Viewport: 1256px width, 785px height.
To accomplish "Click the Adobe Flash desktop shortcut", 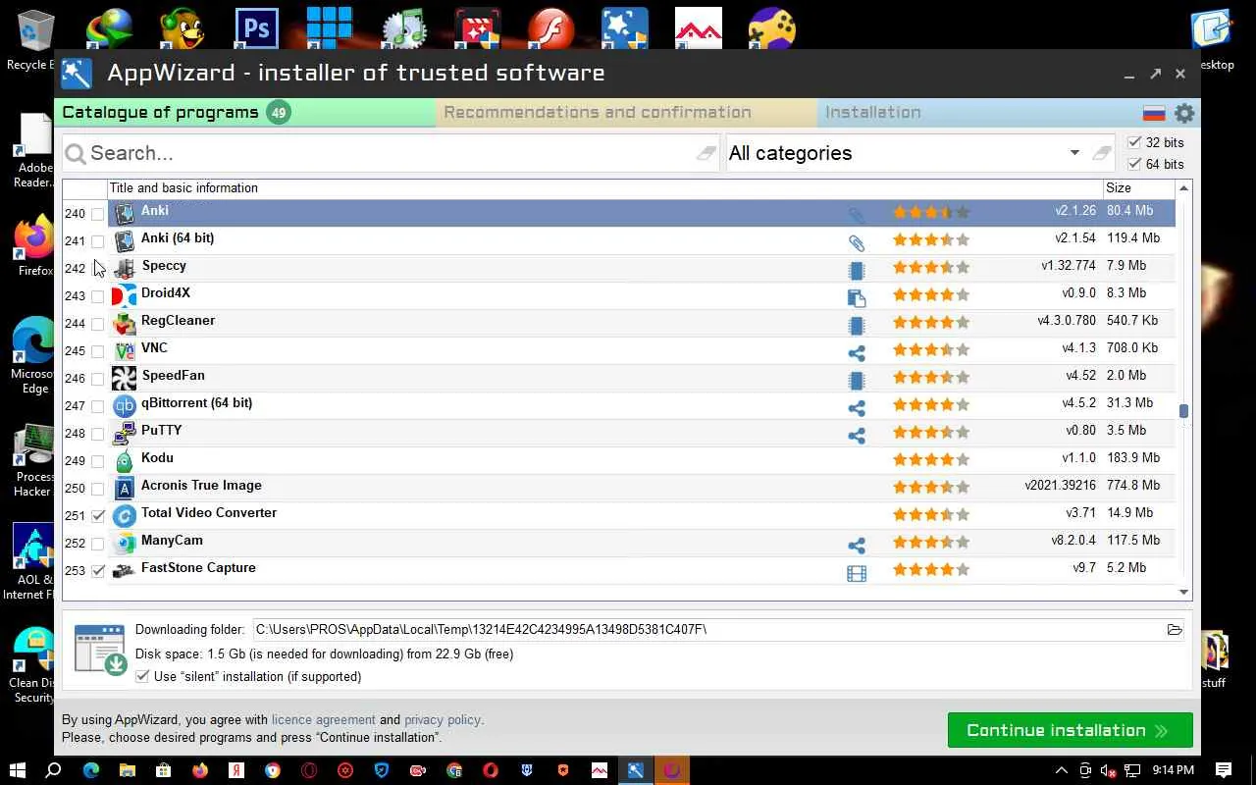I will tap(550, 29).
